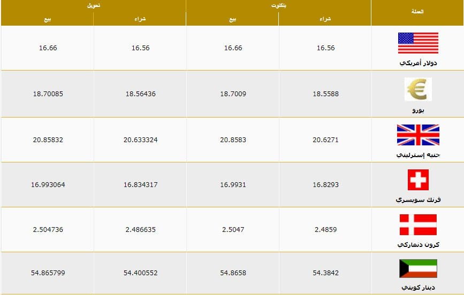Select the Euro banknote buy rate 18.5588
Image resolution: width=464 pixels, height=295 pixels.
coord(325,94)
